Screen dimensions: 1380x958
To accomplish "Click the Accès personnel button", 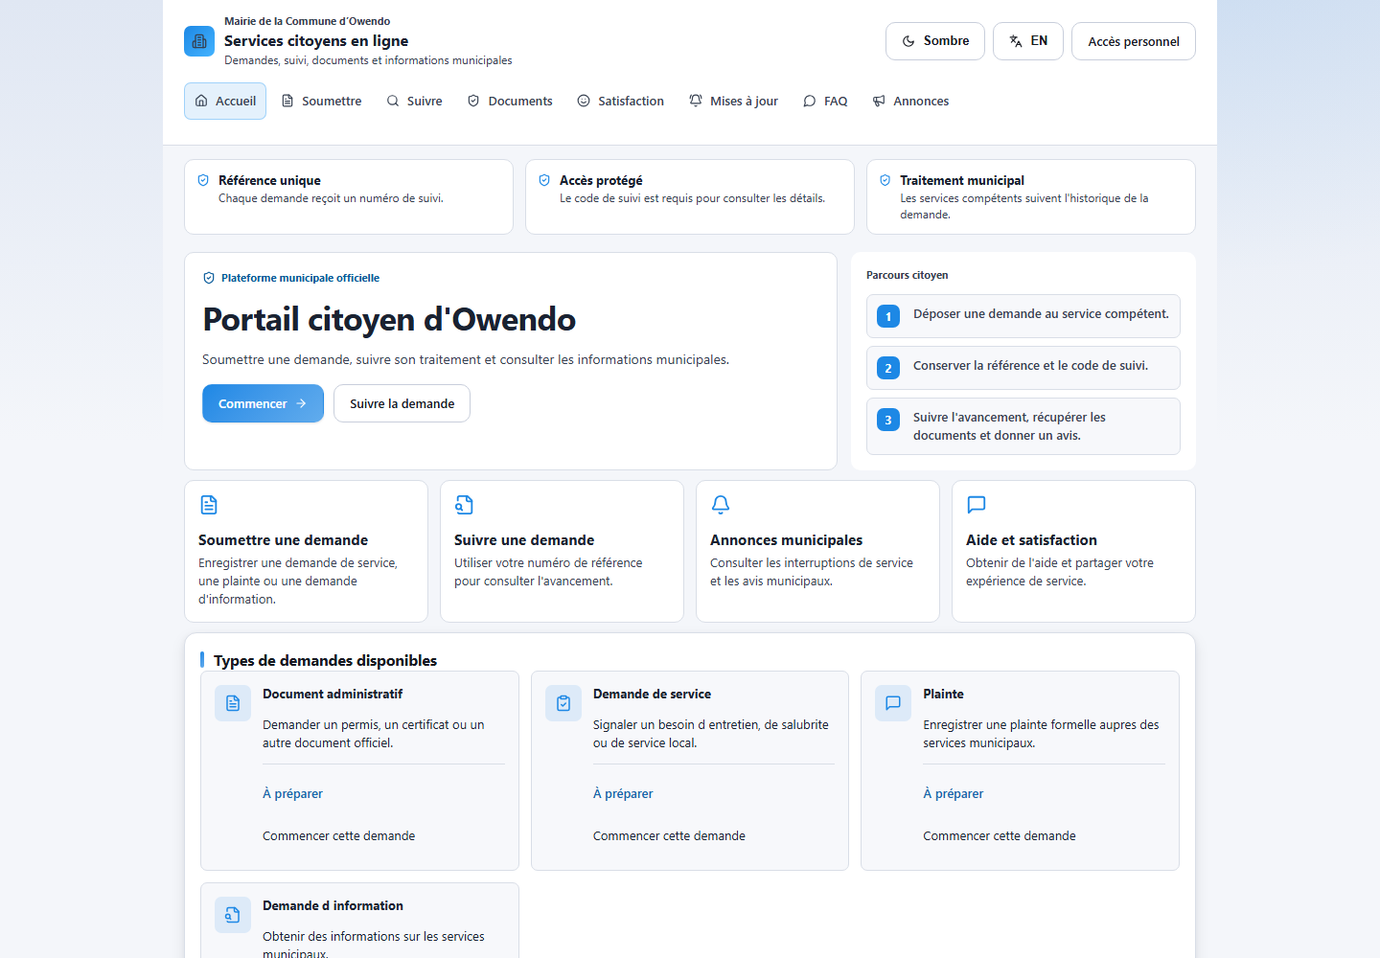I will click(1134, 41).
